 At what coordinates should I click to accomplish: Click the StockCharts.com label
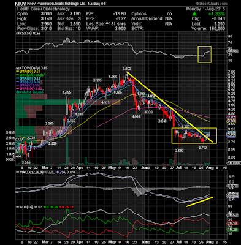pyautogui.click(x=212, y=4)
